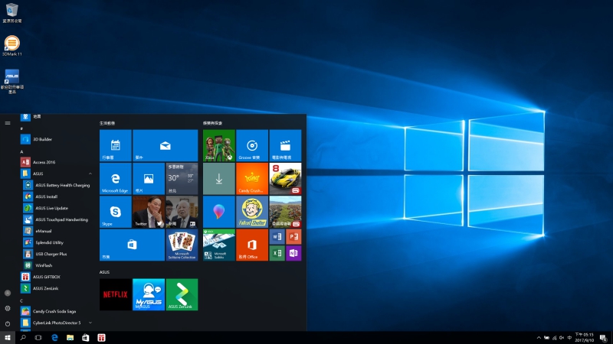The image size is (613, 344).
Task: Open the Photos tile
Action: coord(149,179)
